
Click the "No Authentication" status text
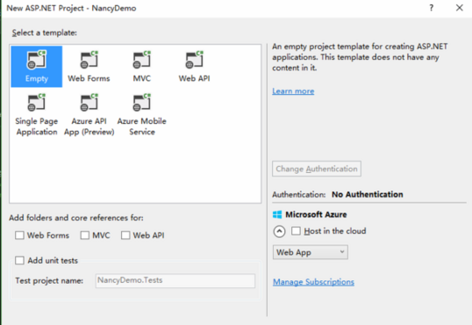pyautogui.click(x=368, y=194)
